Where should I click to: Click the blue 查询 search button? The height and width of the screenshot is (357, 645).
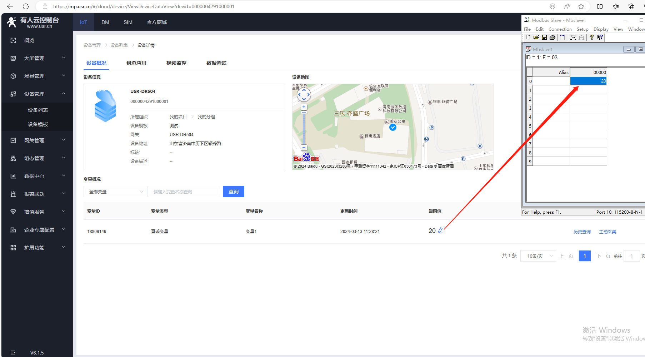(x=234, y=192)
